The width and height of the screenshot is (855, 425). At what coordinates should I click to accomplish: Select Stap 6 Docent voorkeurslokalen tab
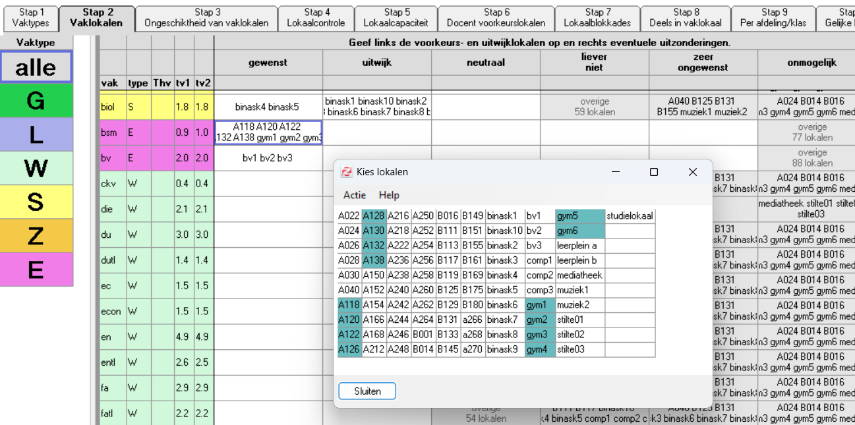(x=496, y=18)
